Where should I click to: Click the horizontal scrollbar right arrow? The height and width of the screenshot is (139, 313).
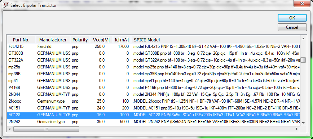pos(297,129)
